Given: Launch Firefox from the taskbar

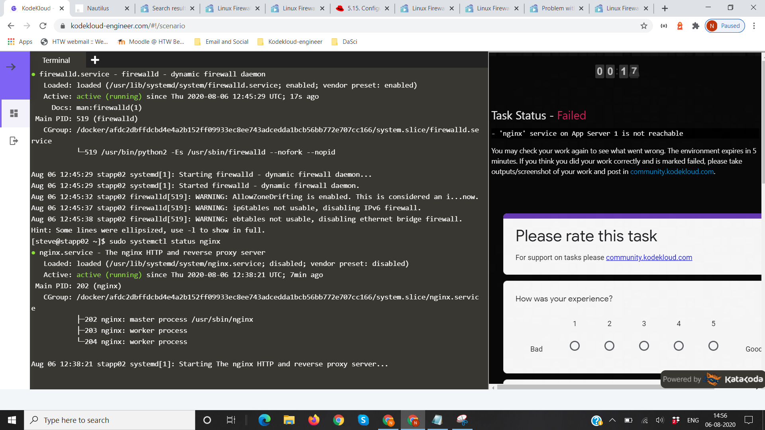Looking at the screenshot, I should coord(314,420).
